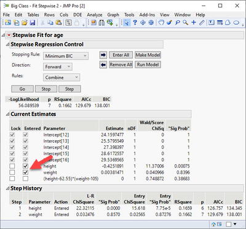This screenshot has height=229, width=246.
Task: Click the right arrow enter-step icon
Action: [x=103, y=55]
